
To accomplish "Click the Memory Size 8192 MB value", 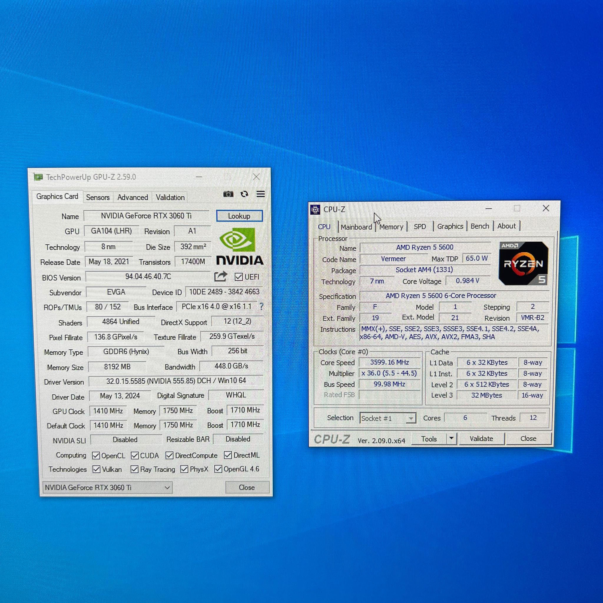I will (x=117, y=367).
